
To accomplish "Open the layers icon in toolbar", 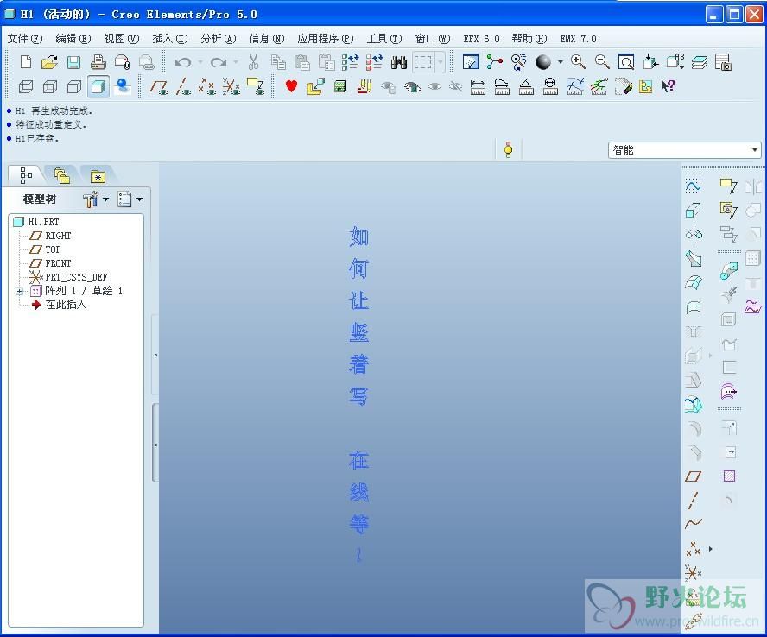I will coord(700,62).
